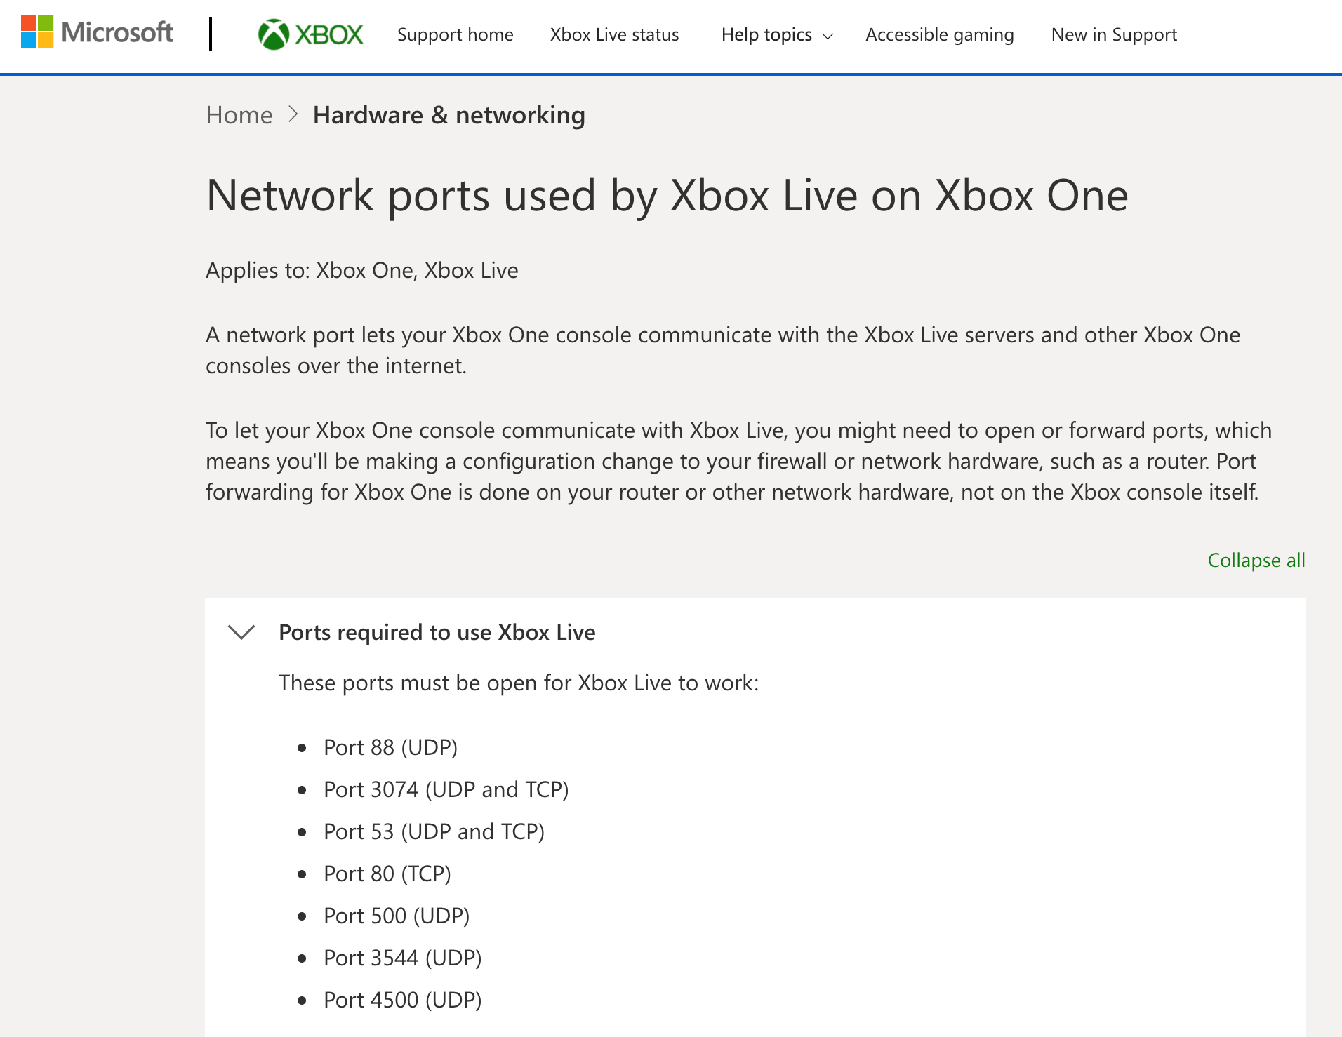This screenshot has height=1037, width=1342.
Task: Navigate to Home breadcrumb
Action: [239, 115]
